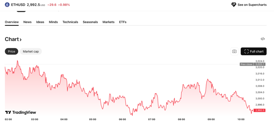Click the ETHUSD symbol name

pos(18,5)
